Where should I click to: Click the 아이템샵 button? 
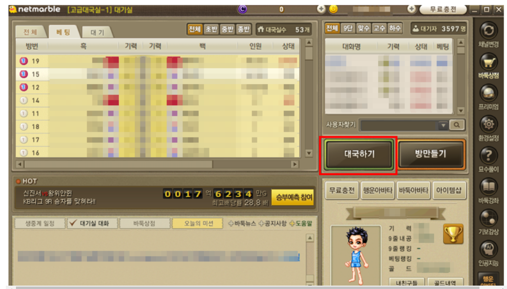point(449,190)
